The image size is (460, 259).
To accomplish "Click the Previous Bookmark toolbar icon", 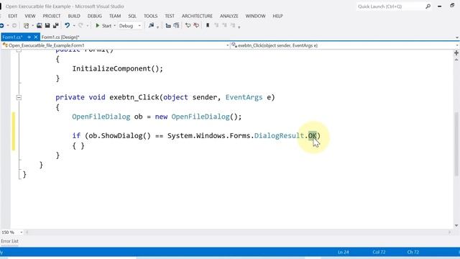I will 216,26.
